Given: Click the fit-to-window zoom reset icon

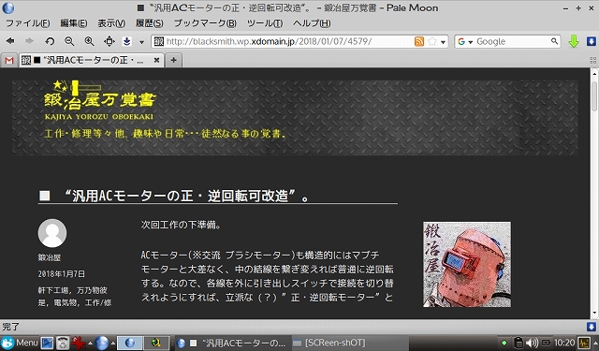Looking at the screenshot, I should coord(110,41).
